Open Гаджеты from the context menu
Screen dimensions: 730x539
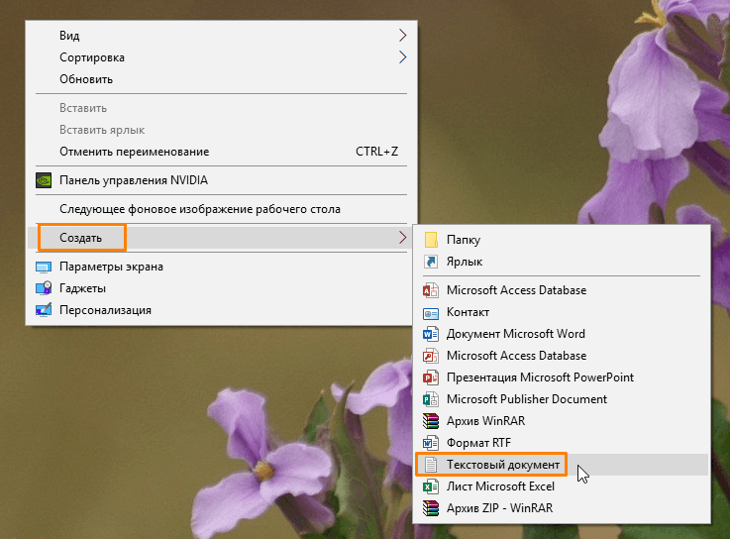pos(222,288)
